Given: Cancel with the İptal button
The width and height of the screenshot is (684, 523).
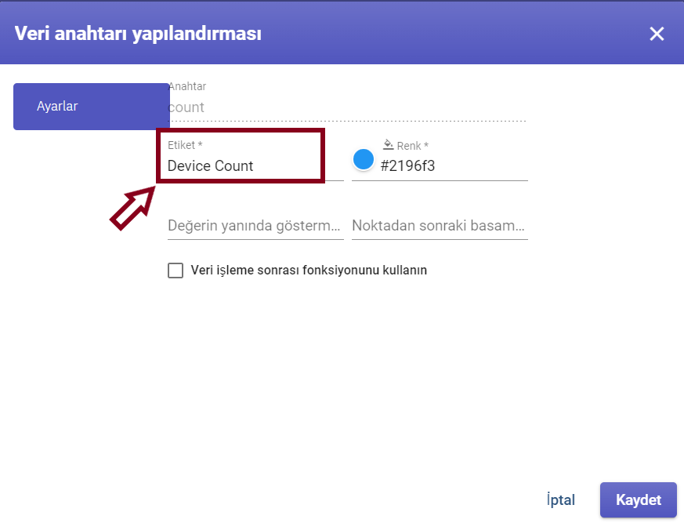Looking at the screenshot, I should point(561,499).
